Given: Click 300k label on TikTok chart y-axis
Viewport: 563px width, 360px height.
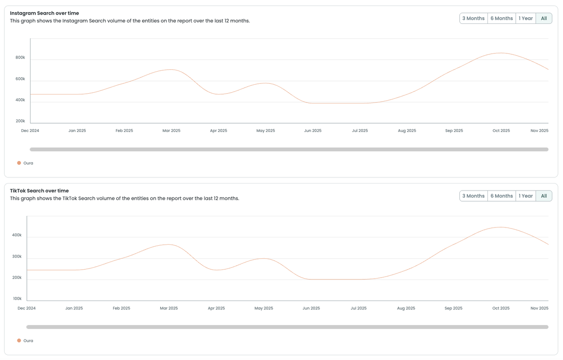Looking at the screenshot, I should pyautogui.click(x=17, y=257).
